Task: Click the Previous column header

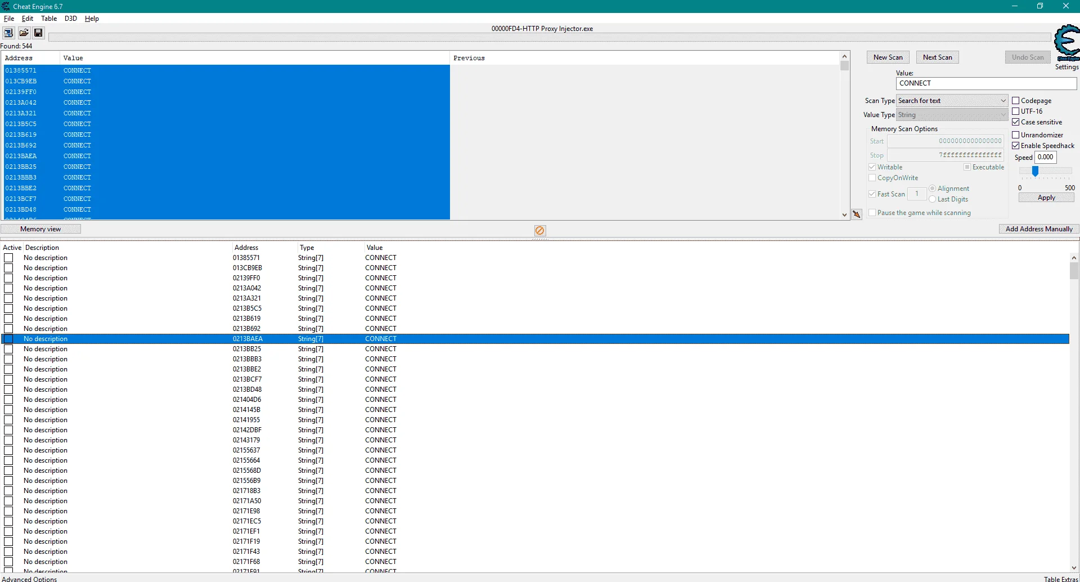Action: (469, 58)
